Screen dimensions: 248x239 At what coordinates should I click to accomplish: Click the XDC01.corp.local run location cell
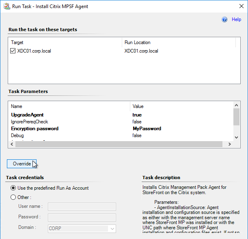141,51
